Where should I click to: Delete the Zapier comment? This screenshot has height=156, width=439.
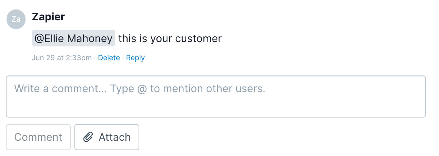click(109, 58)
